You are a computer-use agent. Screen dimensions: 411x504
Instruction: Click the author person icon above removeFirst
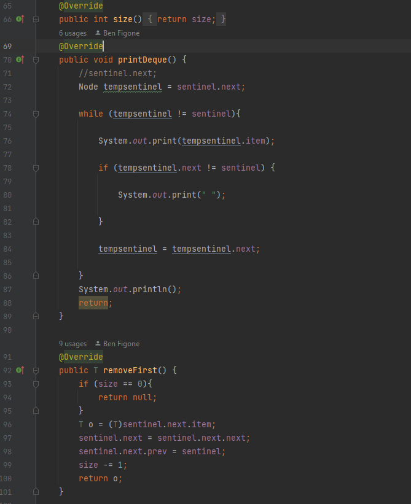click(x=98, y=344)
